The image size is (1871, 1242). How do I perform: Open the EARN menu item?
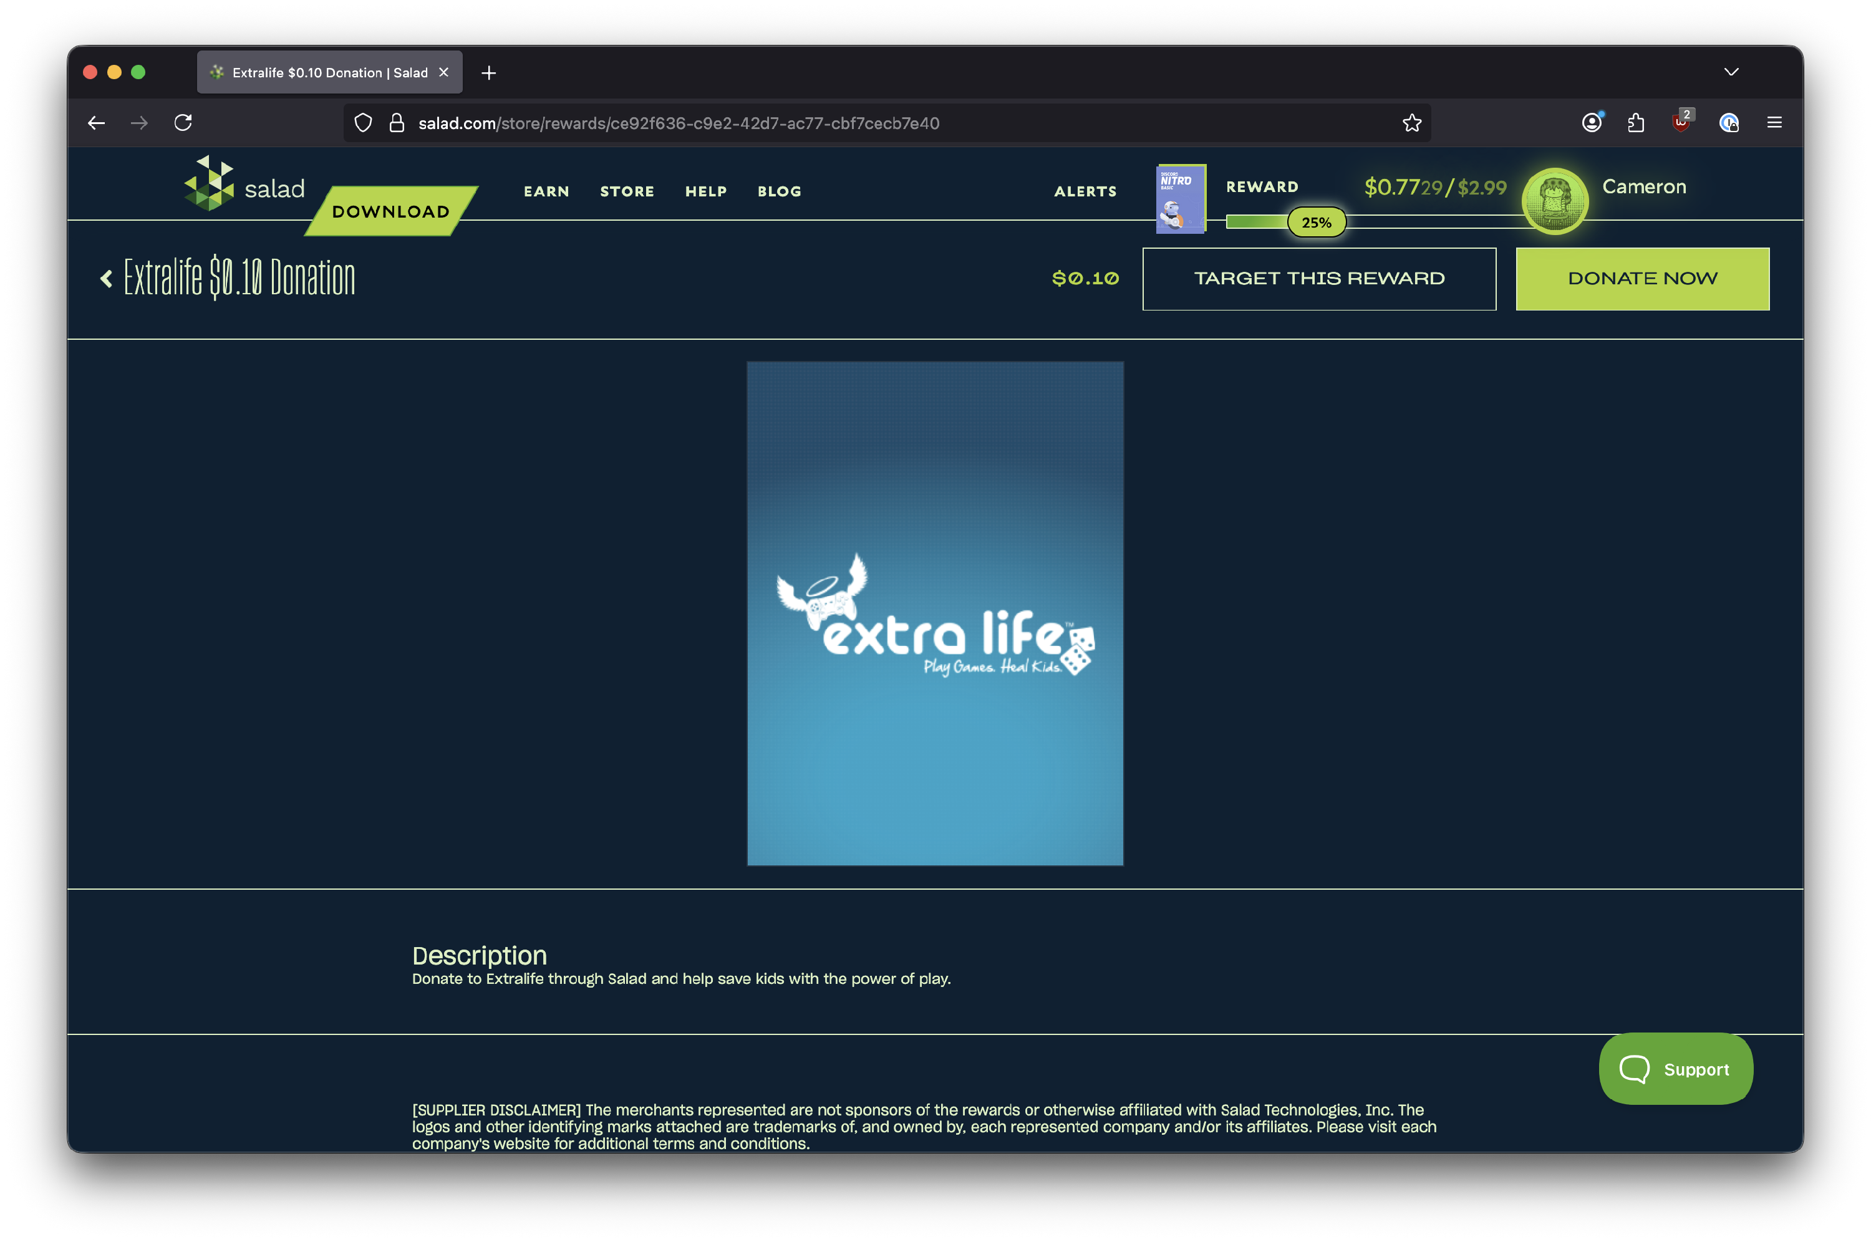click(x=546, y=191)
